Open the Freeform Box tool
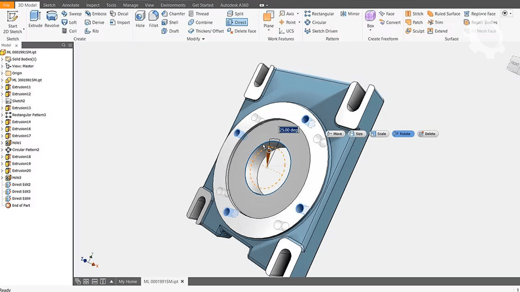The height and width of the screenshot is (292, 520). (370, 19)
